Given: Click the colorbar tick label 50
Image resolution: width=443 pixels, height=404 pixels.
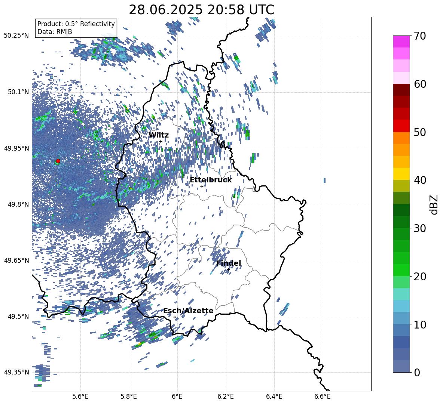Looking at the screenshot, I should 420,132.
